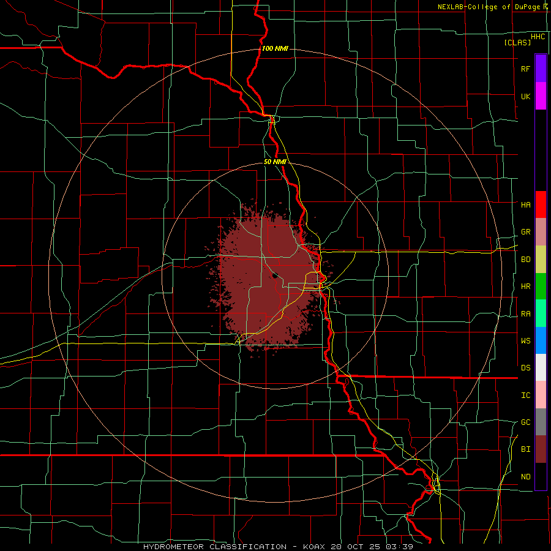
Task: Click the DS legend label
Action: click(x=525, y=368)
